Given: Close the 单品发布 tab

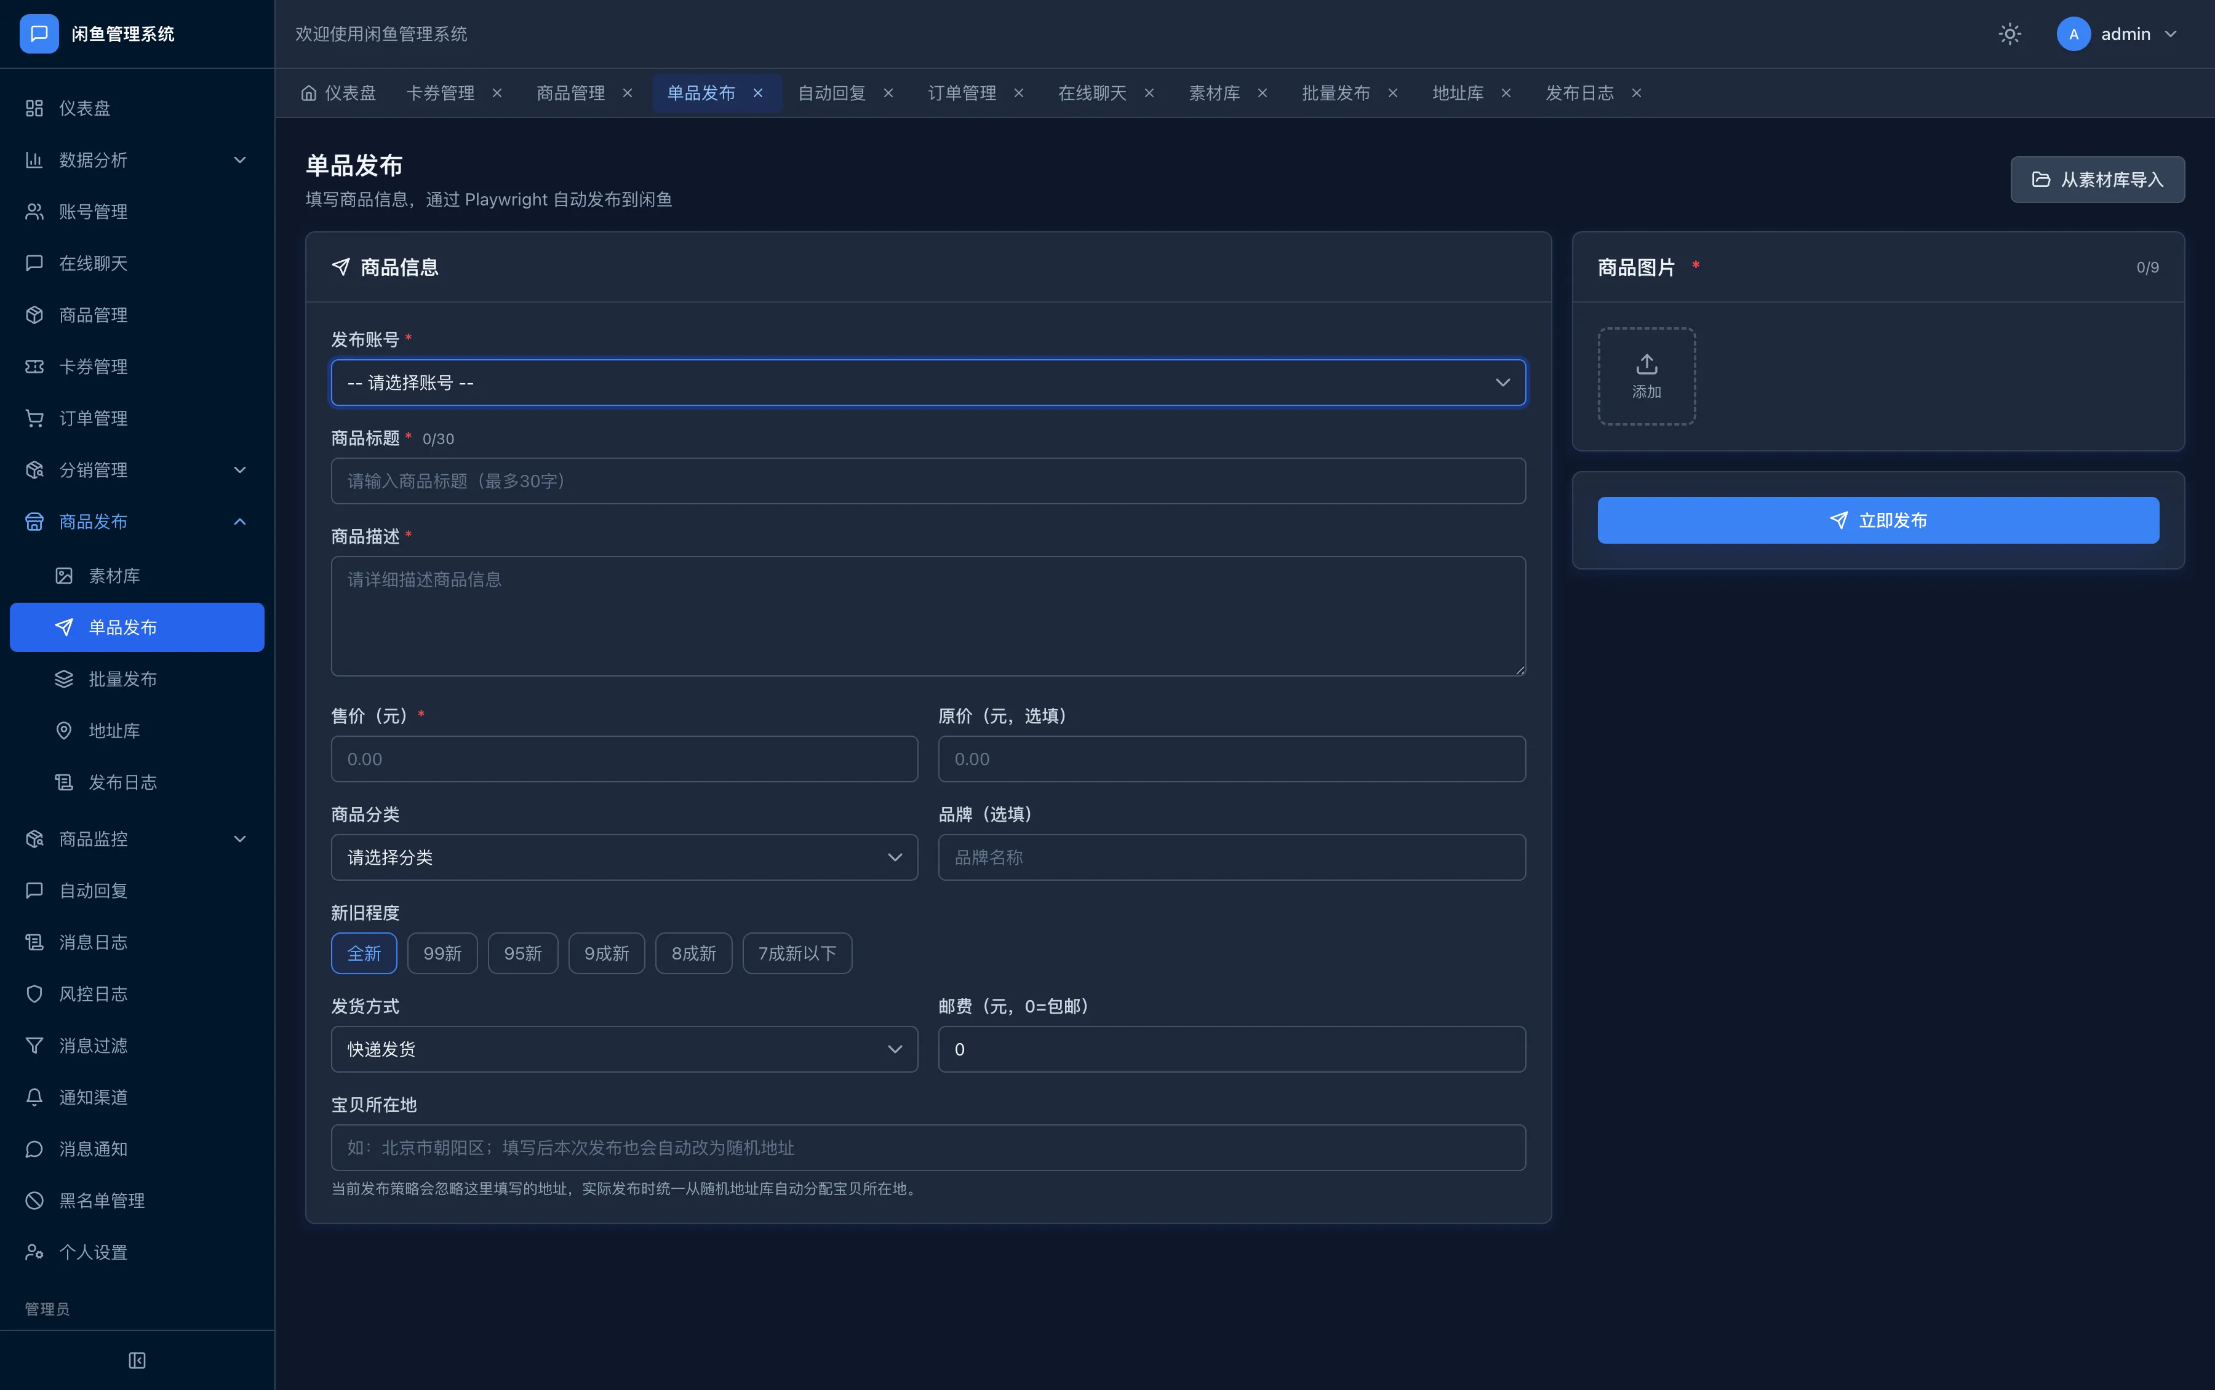Looking at the screenshot, I should coord(757,93).
